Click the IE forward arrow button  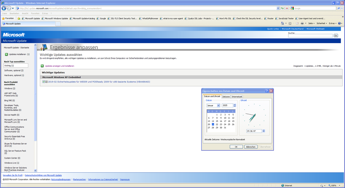pos(9,8)
